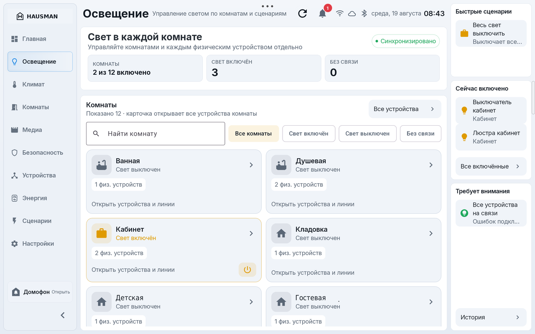Open Безопасность in the sidebar
Screen dimensions: 535x334
pos(40,153)
